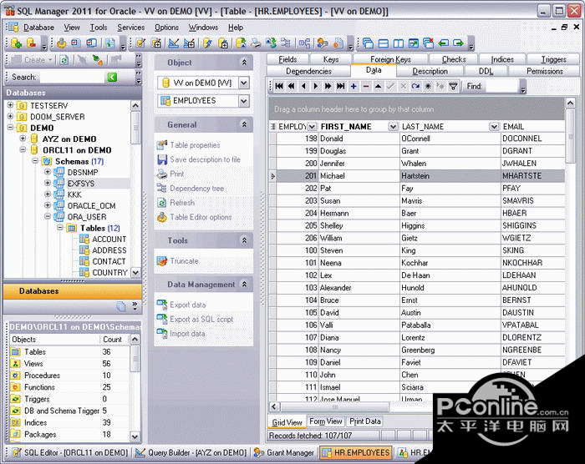Collapse the Data Management panel section
585x464 pixels.
click(x=244, y=285)
